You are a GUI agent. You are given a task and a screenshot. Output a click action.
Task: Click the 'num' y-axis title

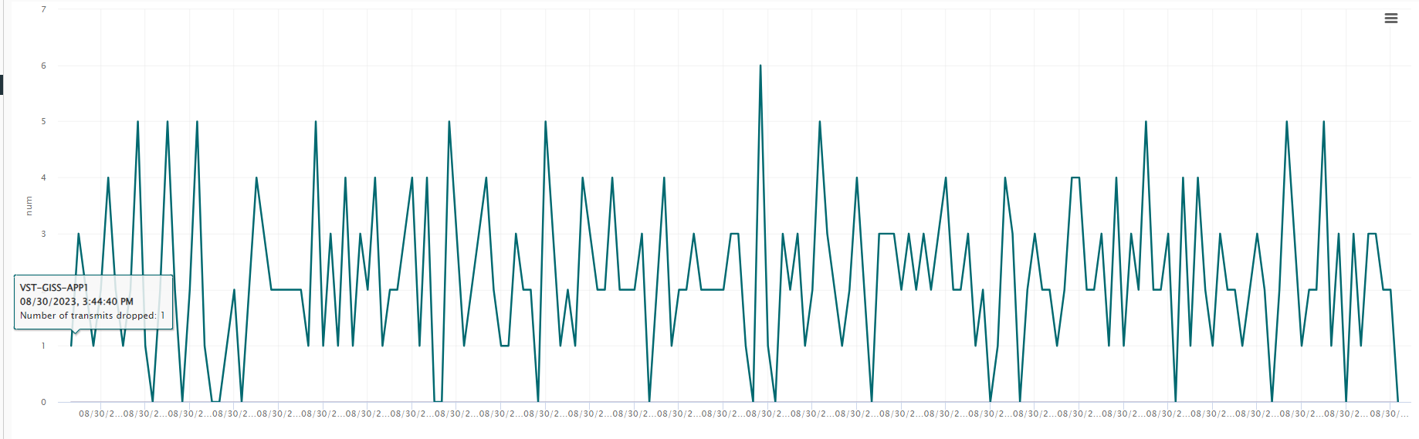click(29, 205)
